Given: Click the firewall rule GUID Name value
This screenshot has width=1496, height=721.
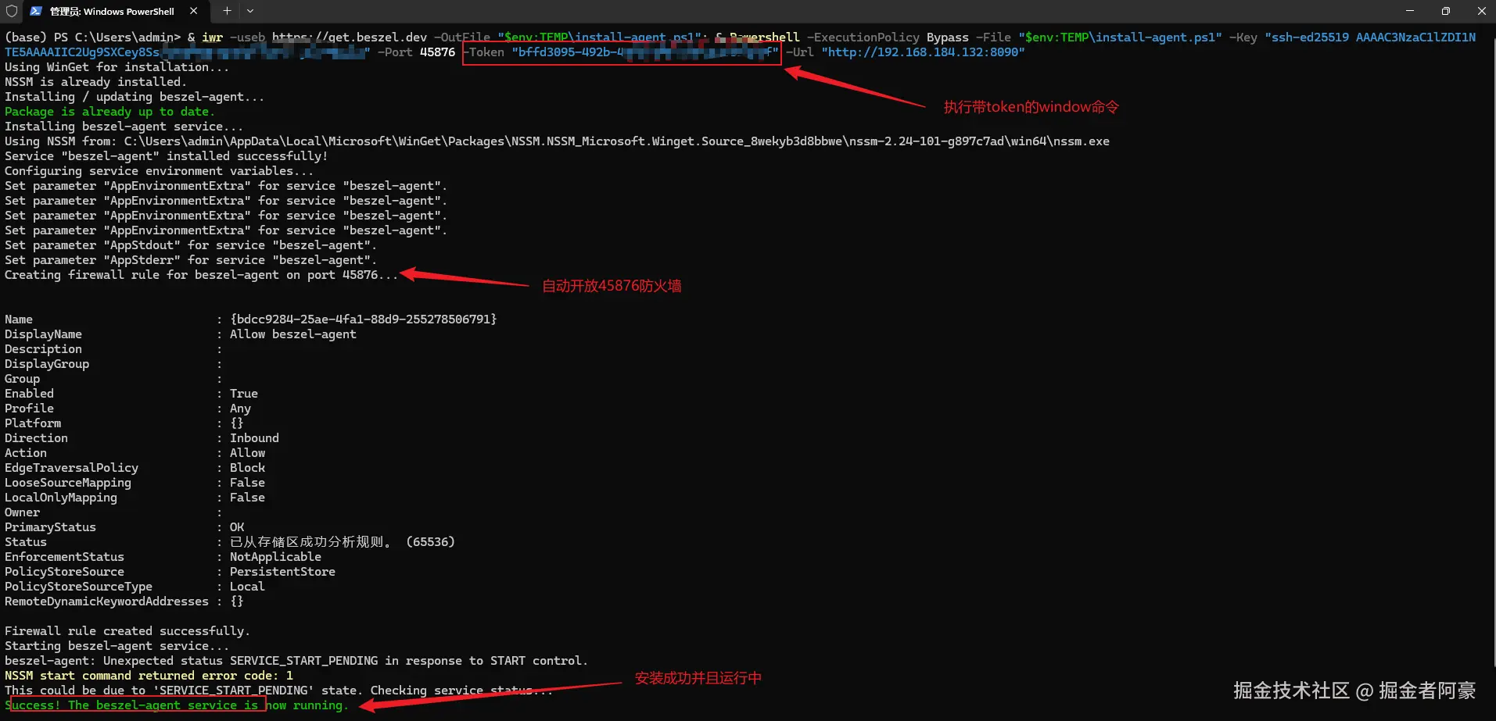Looking at the screenshot, I should [363, 319].
